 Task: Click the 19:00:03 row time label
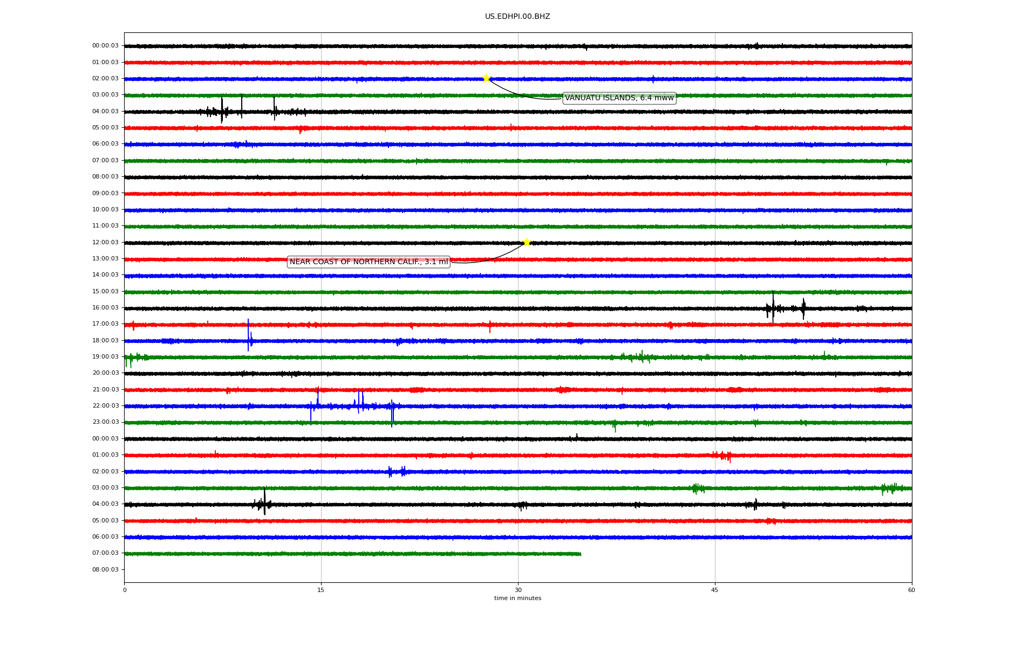coord(105,357)
